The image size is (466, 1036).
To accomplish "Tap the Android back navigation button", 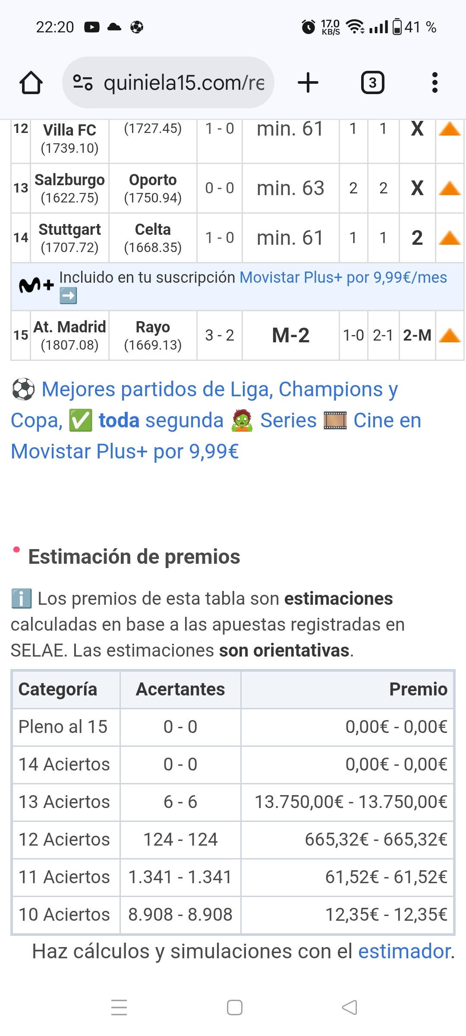I will click(349, 1008).
